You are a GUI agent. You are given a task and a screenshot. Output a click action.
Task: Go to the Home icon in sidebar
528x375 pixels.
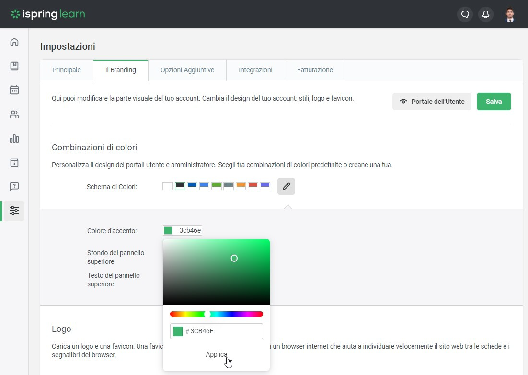tap(14, 42)
